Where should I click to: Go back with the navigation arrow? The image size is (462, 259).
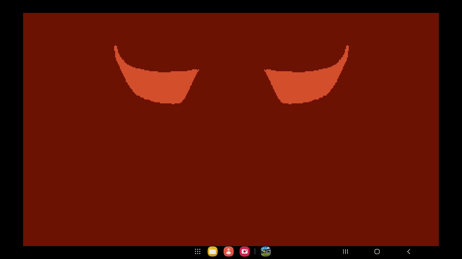(x=409, y=251)
